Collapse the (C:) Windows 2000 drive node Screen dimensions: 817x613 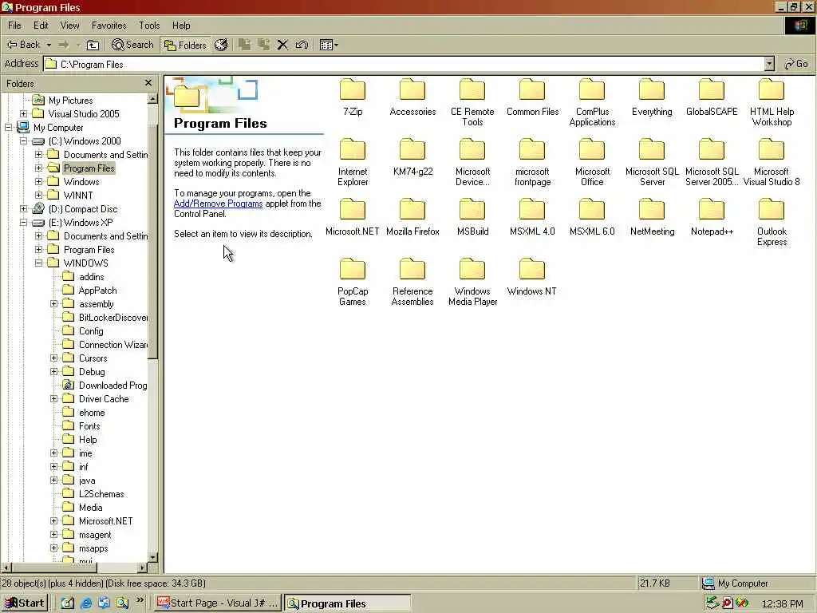click(23, 140)
